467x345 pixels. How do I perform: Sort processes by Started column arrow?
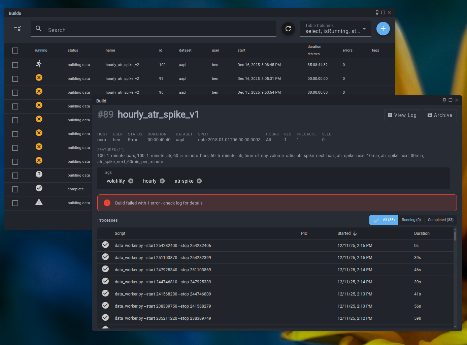click(x=355, y=233)
